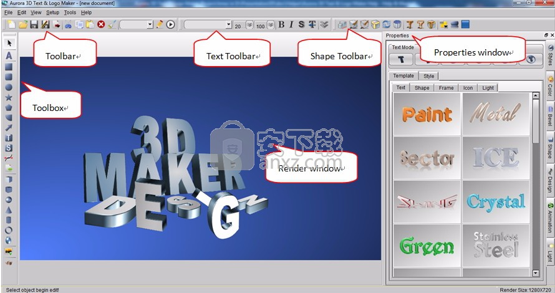
Task: Select the ring torus shape in toolbox
Action: 9,230
